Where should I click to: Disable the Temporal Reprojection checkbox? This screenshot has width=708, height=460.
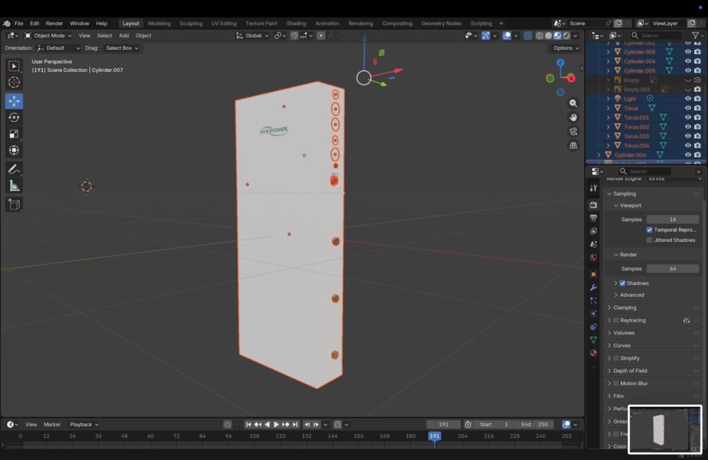click(649, 230)
